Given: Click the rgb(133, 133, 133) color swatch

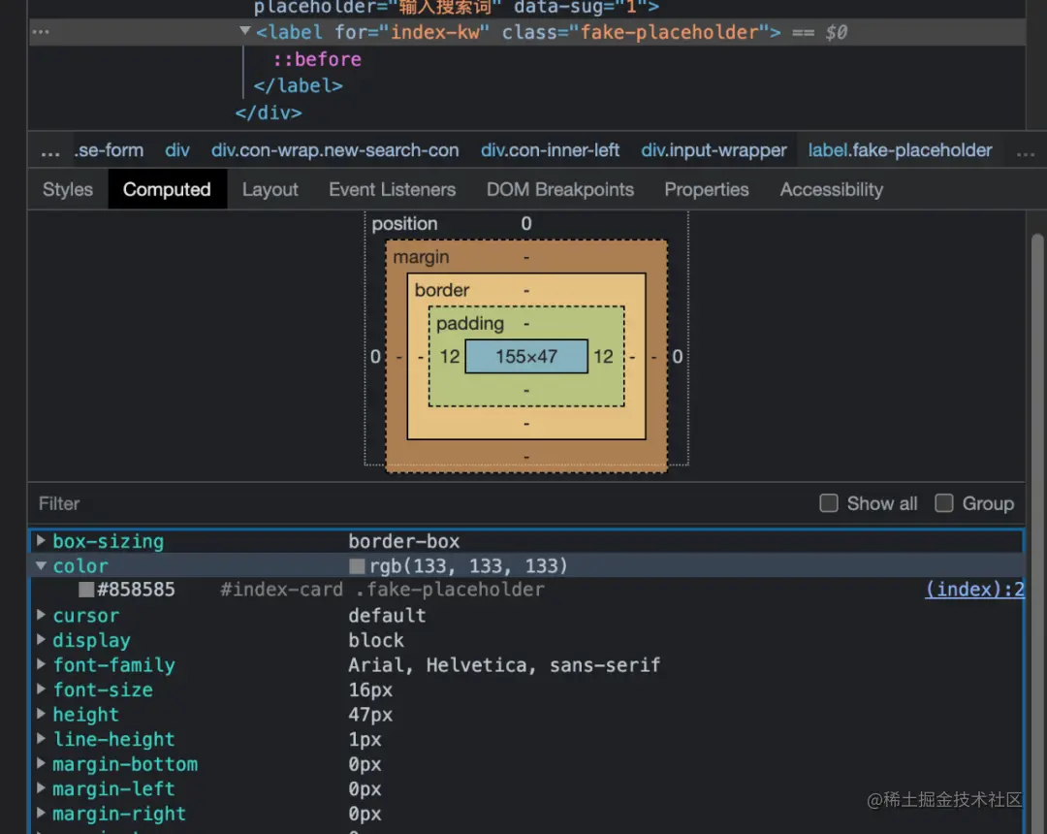Looking at the screenshot, I should click(x=357, y=566).
